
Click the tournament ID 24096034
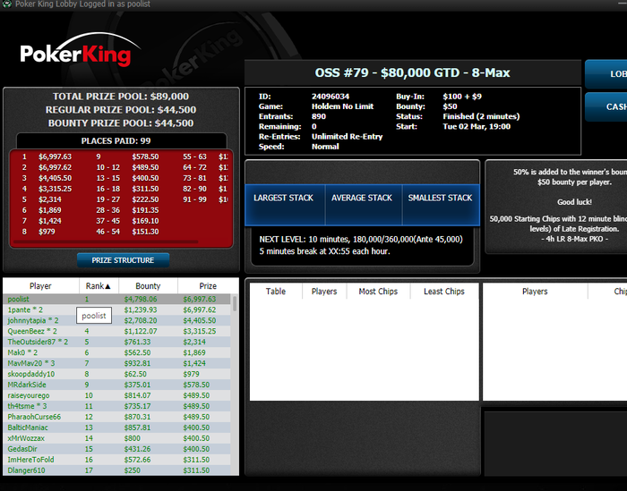point(331,97)
